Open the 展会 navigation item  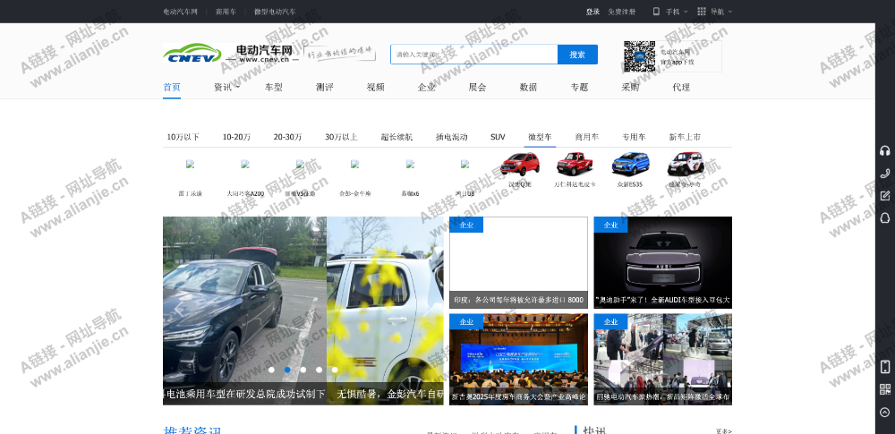click(x=477, y=88)
